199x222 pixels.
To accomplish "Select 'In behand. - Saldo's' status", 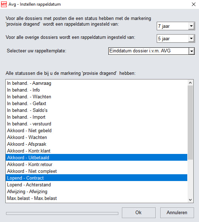I will (96, 110).
